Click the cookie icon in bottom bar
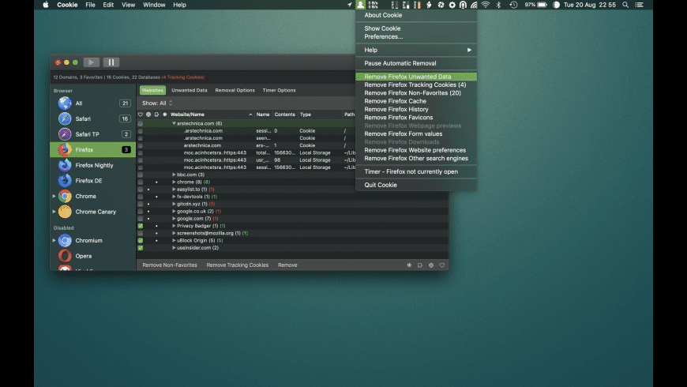687x387 pixels. (431, 265)
